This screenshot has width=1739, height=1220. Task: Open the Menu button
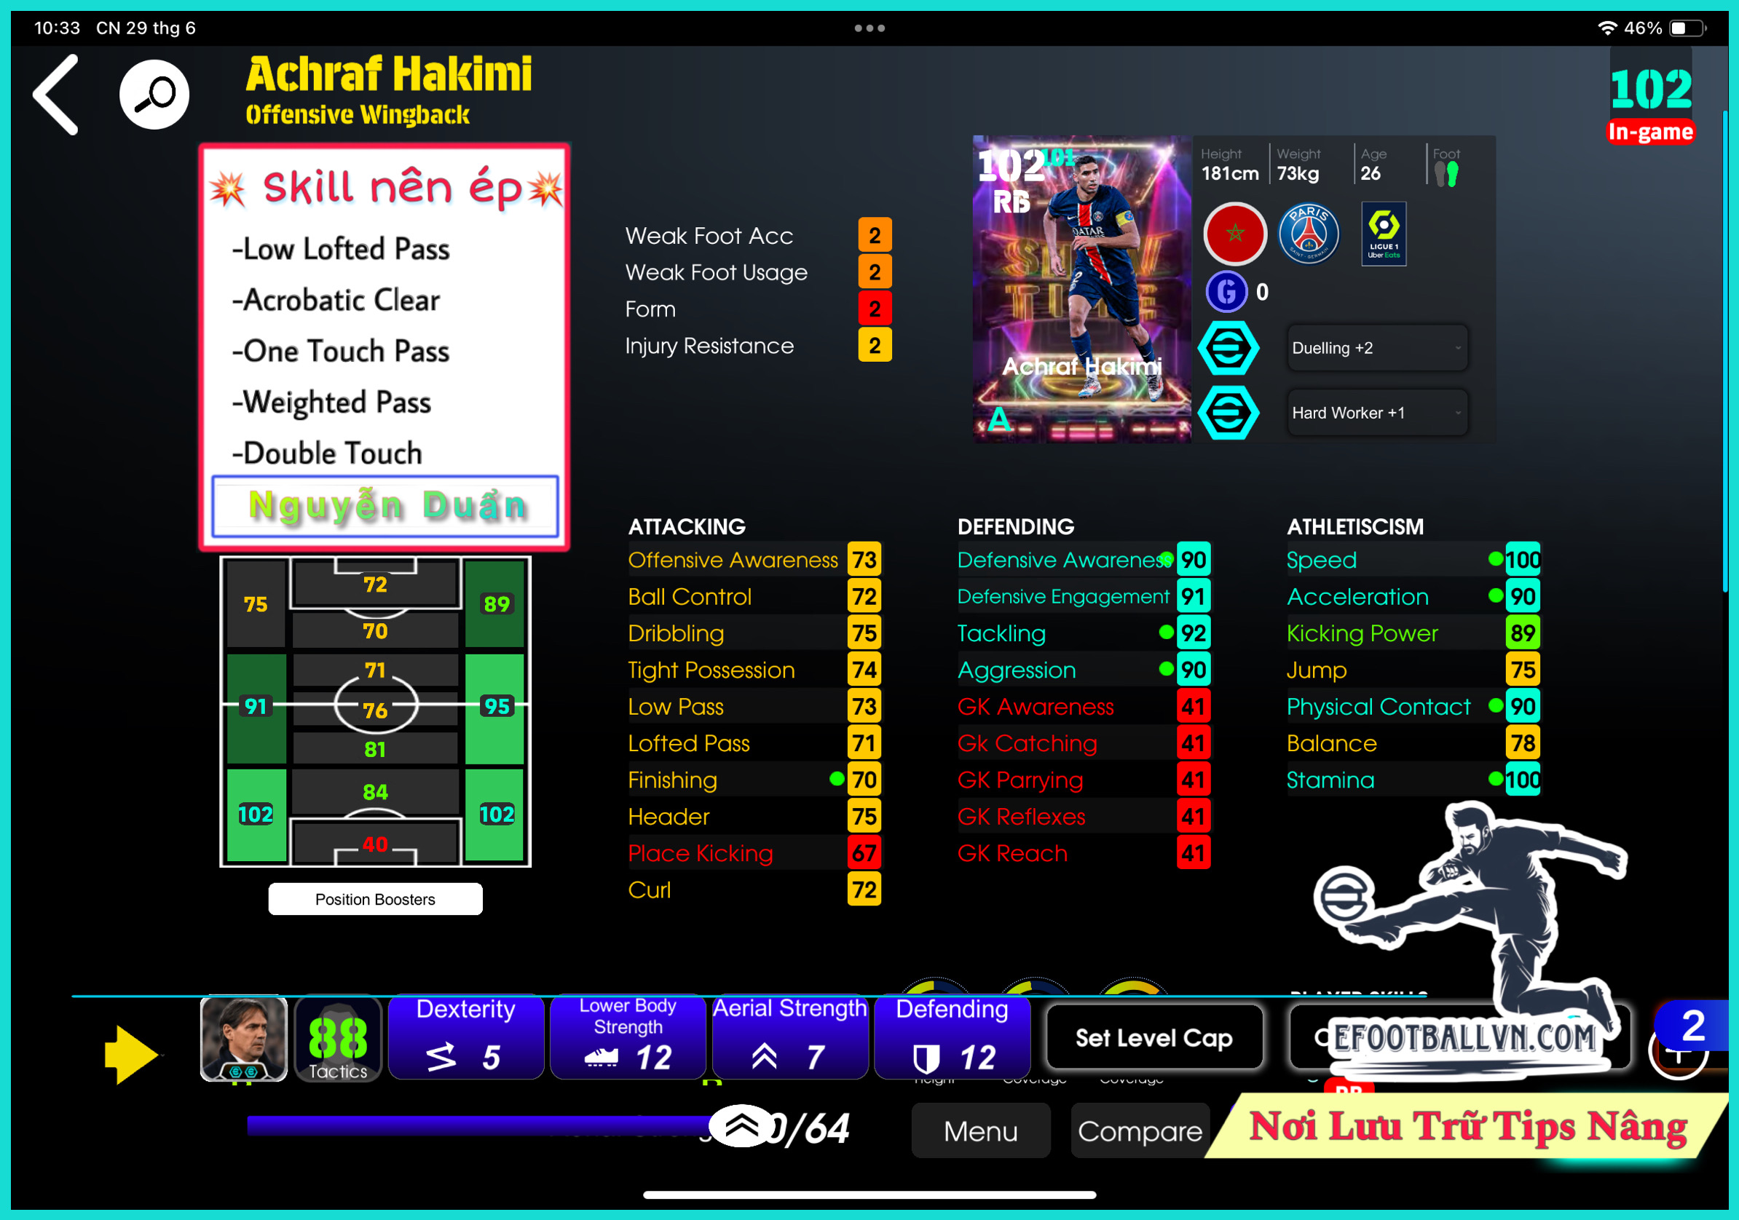tap(981, 1130)
